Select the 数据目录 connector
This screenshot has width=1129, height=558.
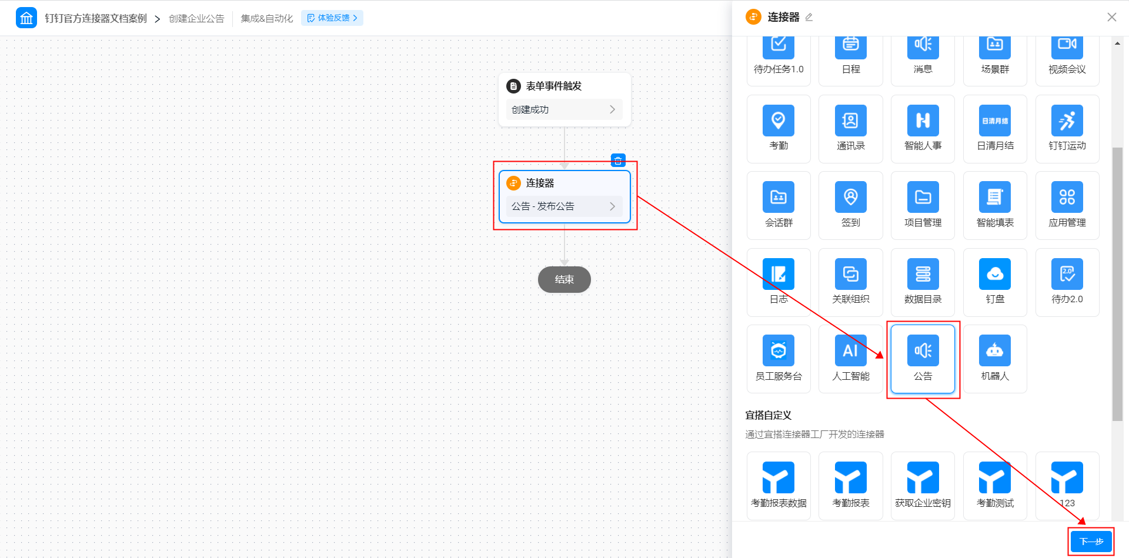pyautogui.click(x=923, y=282)
